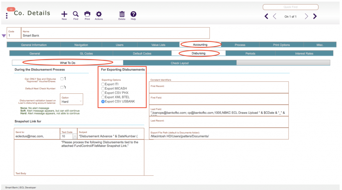
Task: Click 'Smart Bank | ECL Developer' status text
Action: click(21, 187)
